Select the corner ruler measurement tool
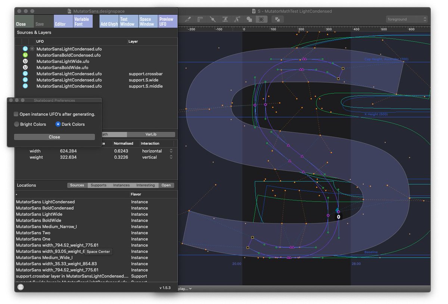448x304 pixels. [200, 19]
